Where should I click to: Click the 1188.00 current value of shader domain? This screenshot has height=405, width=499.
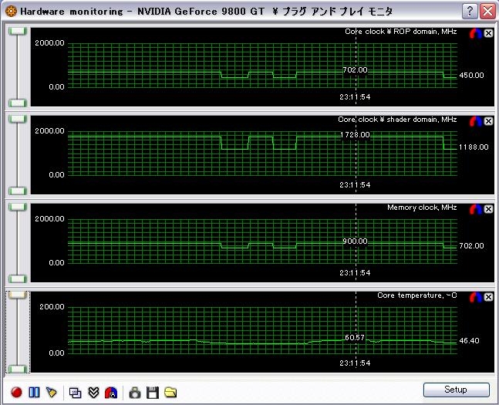point(474,147)
